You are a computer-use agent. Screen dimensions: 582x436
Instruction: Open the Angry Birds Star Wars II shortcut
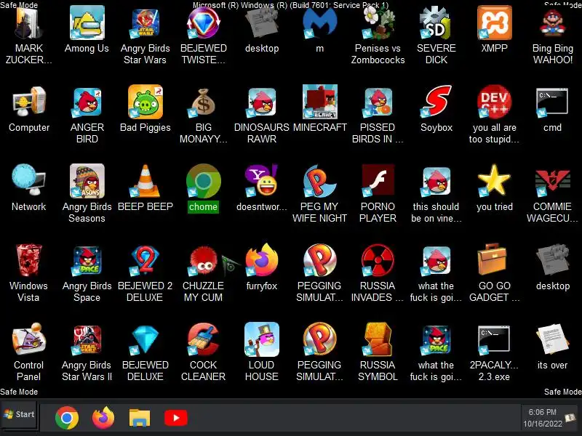pos(87,339)
